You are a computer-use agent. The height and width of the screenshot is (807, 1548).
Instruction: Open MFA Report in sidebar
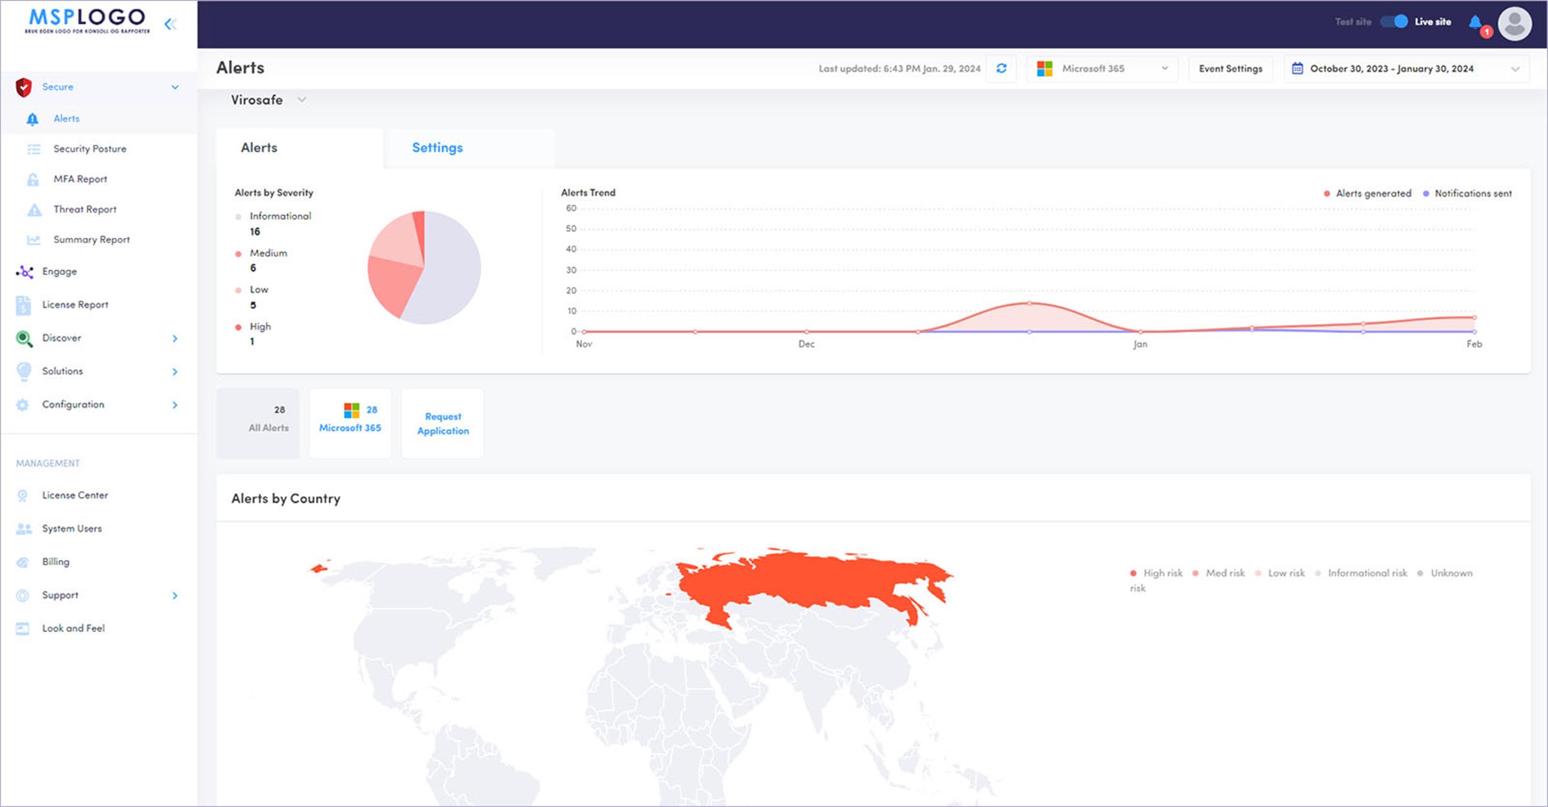(x=80, y=179)
